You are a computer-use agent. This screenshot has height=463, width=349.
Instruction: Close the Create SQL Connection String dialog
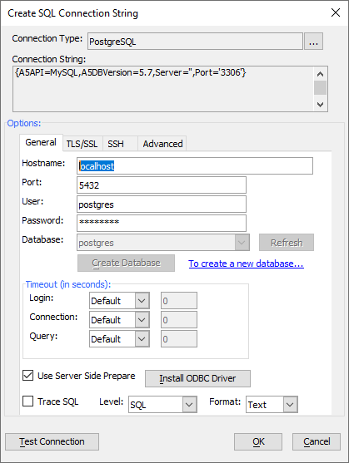tap(336, 12)
